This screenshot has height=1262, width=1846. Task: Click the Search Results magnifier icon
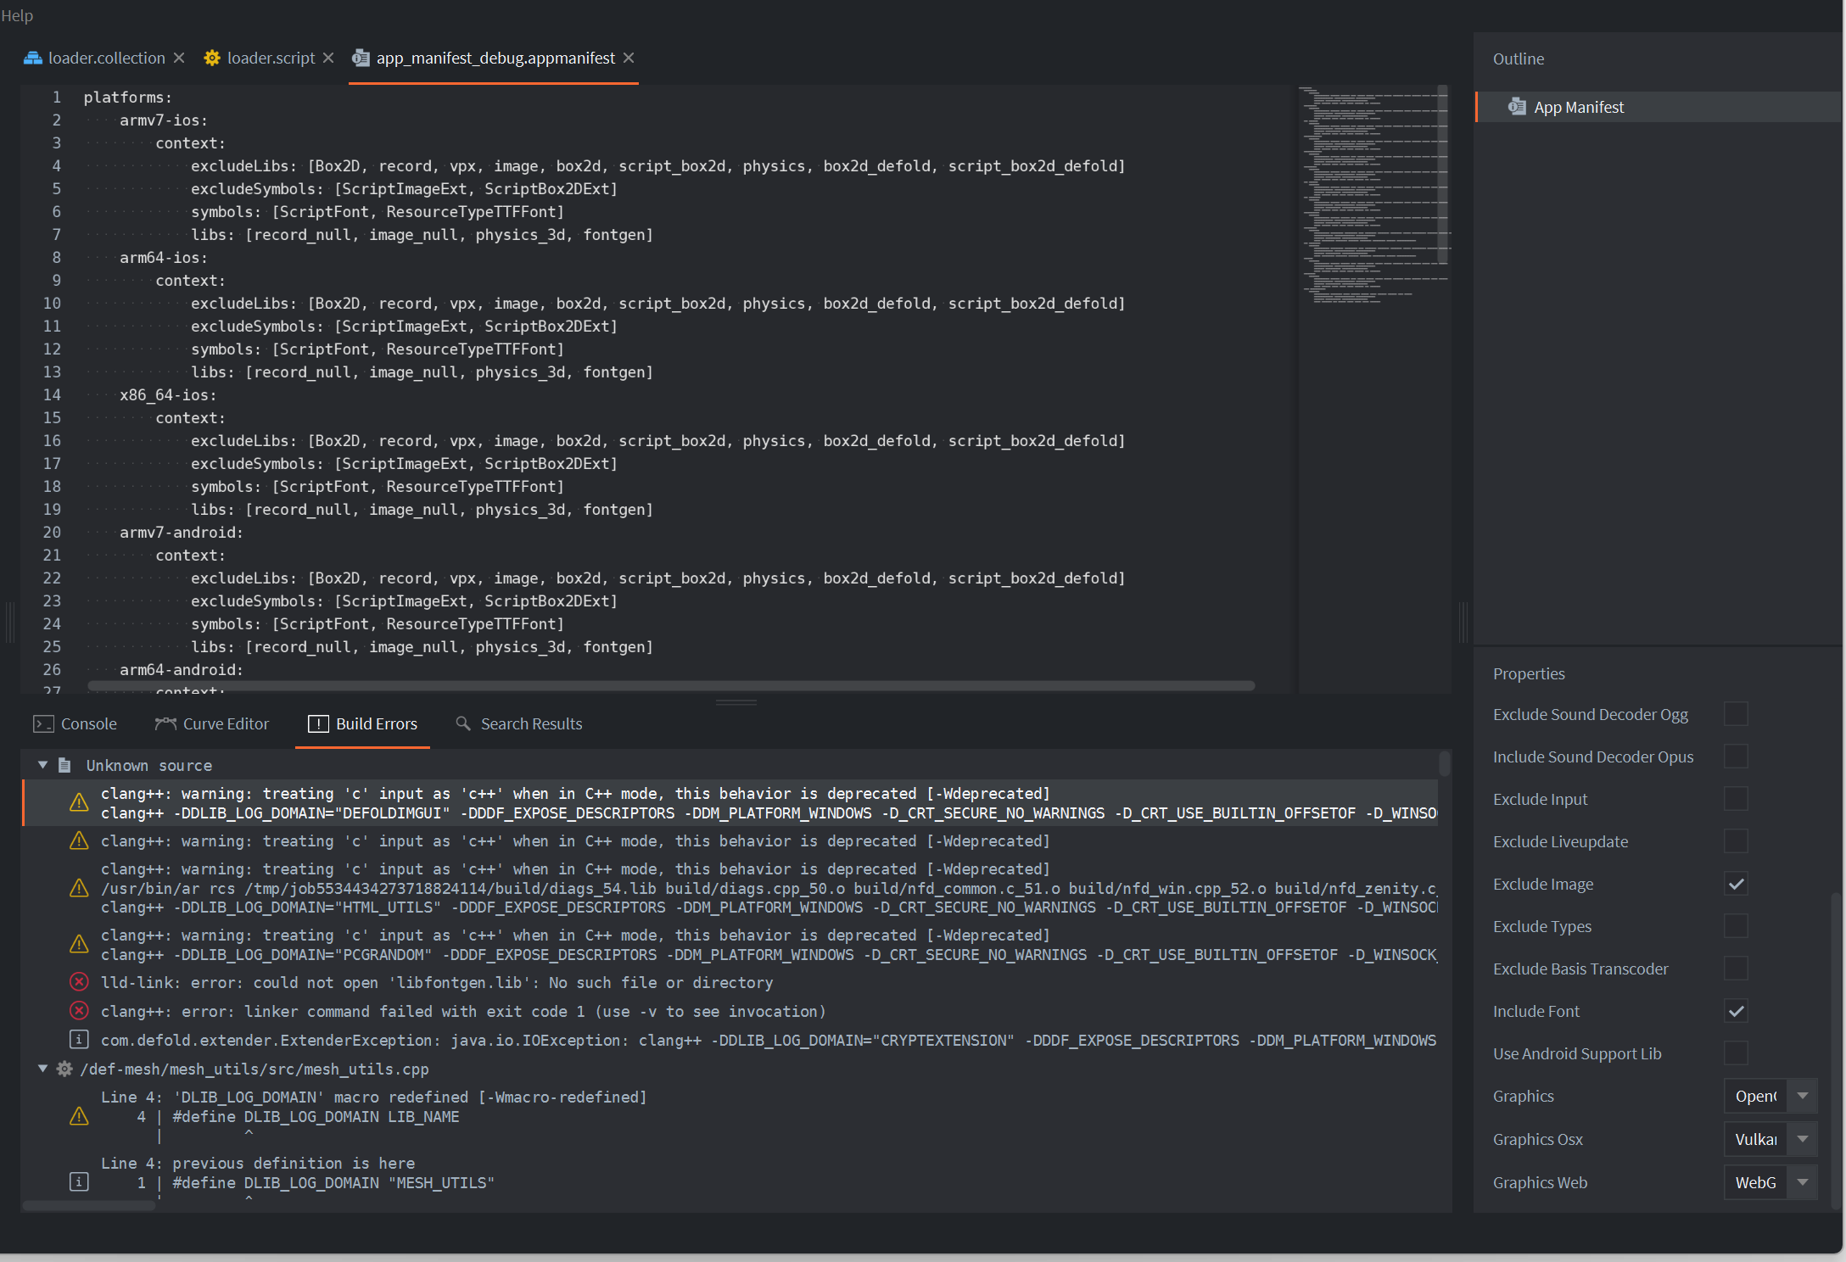click(463, 723)
